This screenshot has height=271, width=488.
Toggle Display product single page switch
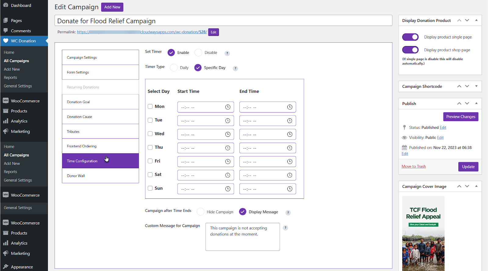(410, 37)
